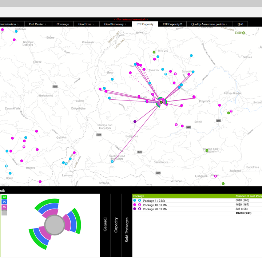262x262 pixels.
Task: Click the cyan T marker near Šentjošt
Action: pos(112,162)
